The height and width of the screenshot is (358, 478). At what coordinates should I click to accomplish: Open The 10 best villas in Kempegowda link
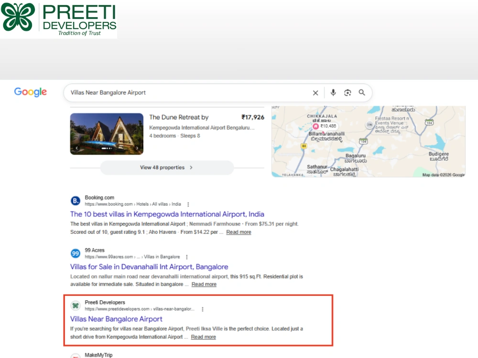tap(167, 214)
